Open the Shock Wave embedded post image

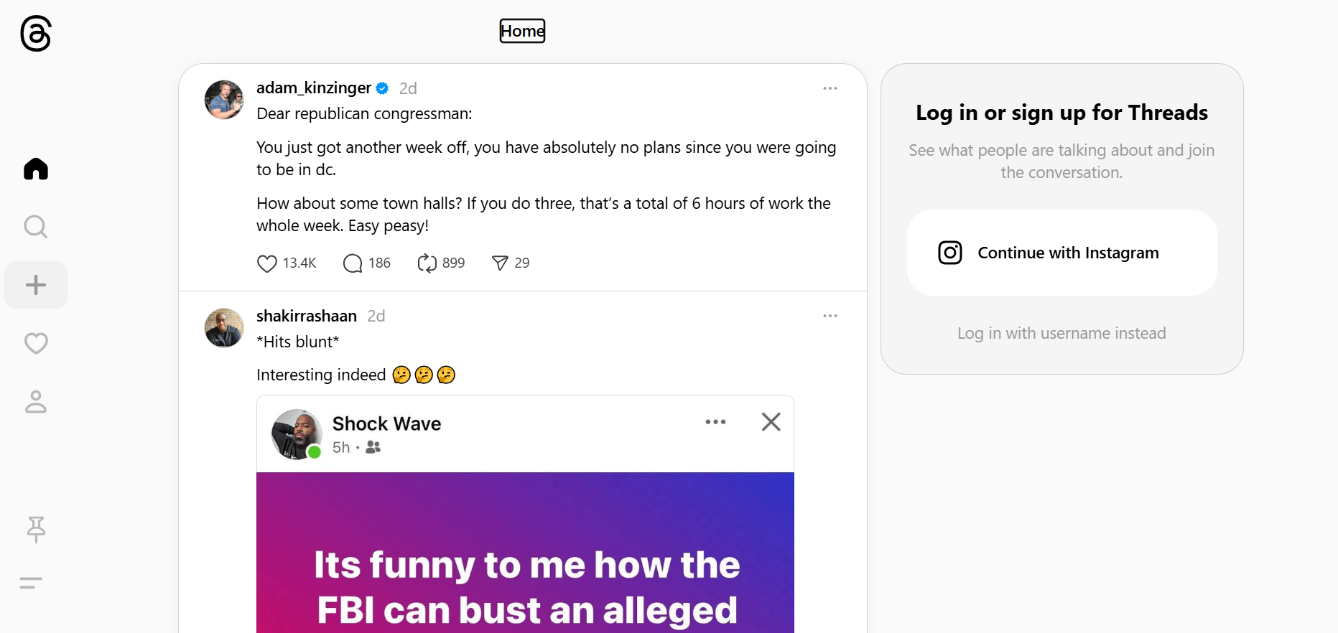[525, 514]
